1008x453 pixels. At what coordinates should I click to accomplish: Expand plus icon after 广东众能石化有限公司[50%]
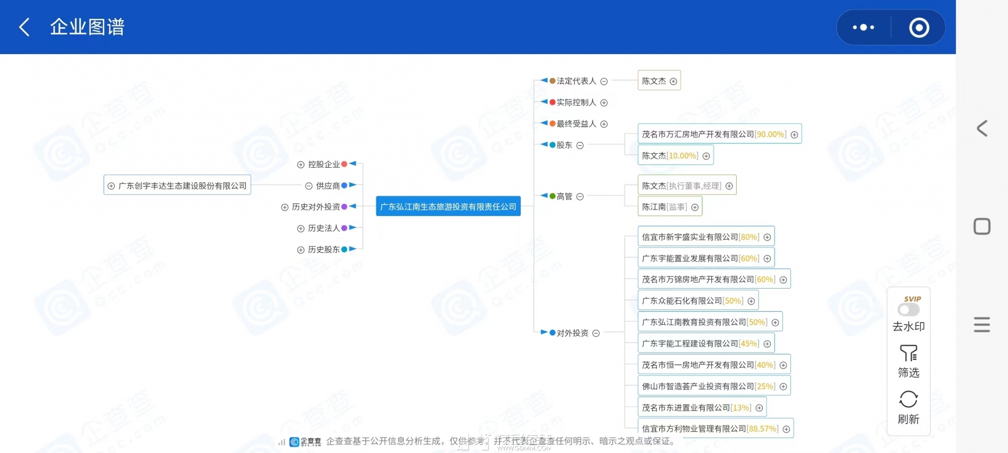[751, 301]
